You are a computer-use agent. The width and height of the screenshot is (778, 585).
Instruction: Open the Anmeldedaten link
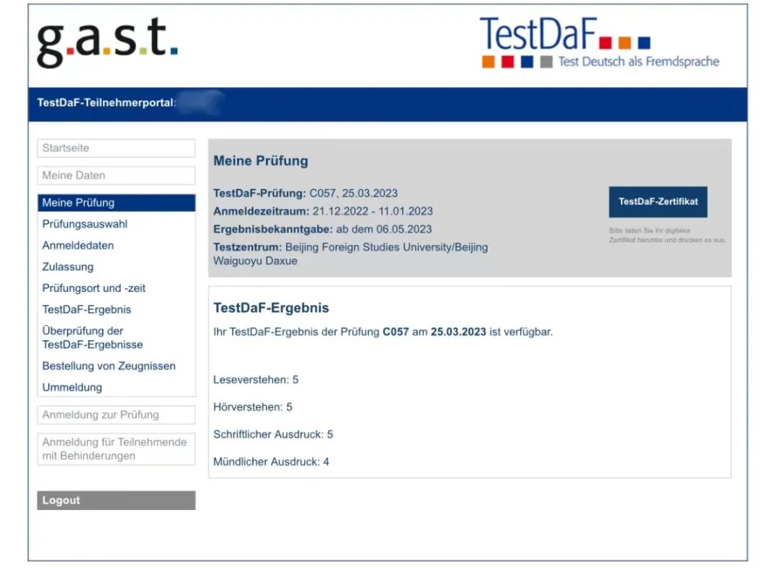[78, 246]
